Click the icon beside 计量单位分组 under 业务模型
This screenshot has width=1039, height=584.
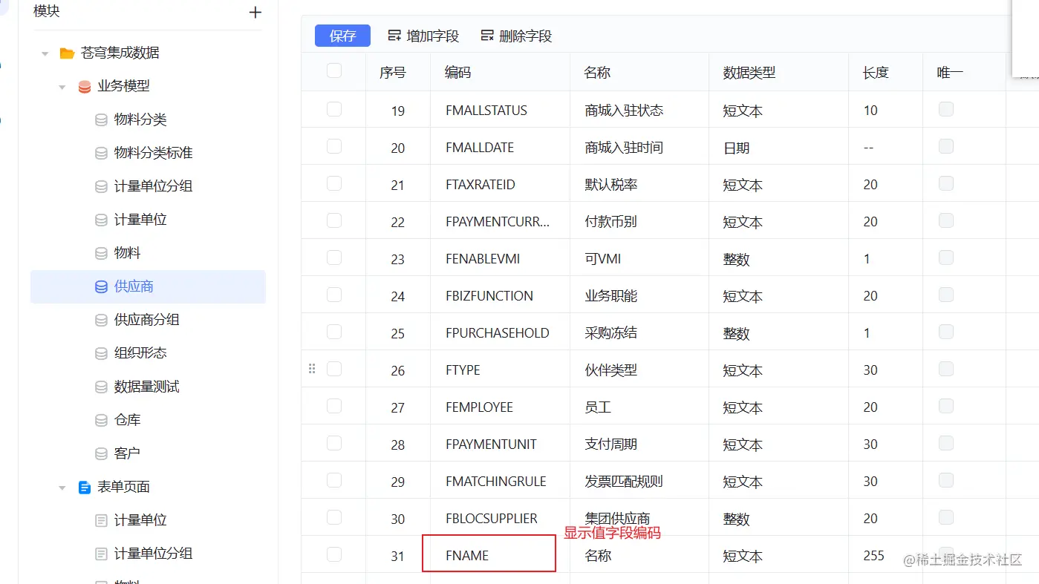click(102, 186)
